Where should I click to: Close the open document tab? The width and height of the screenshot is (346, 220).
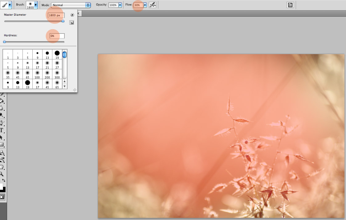coord(78,14)
